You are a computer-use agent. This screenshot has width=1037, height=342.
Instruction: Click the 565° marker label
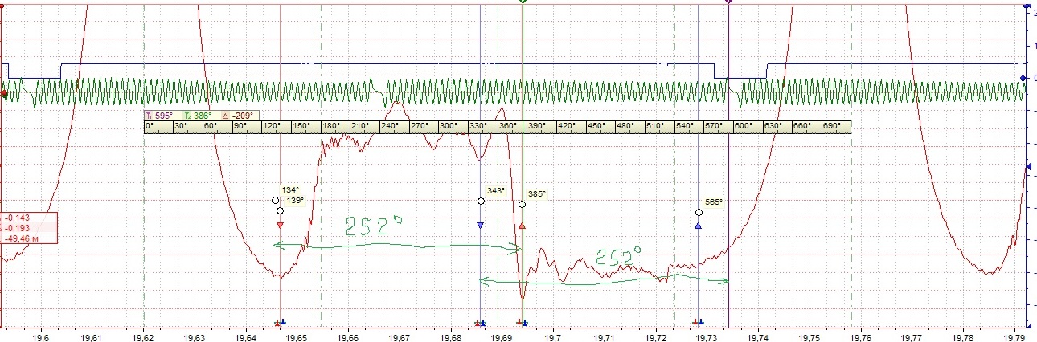[x=714, y=202]
